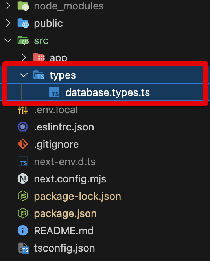Click the public folder globe icon

point(23,23)
